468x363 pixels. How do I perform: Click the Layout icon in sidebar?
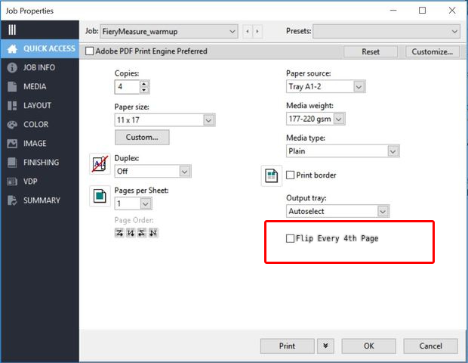click(x=12, y=106)
